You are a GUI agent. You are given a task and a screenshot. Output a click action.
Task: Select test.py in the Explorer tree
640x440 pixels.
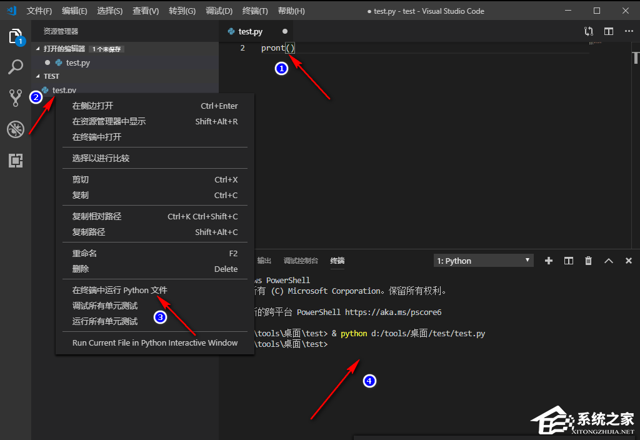point(63,89)
